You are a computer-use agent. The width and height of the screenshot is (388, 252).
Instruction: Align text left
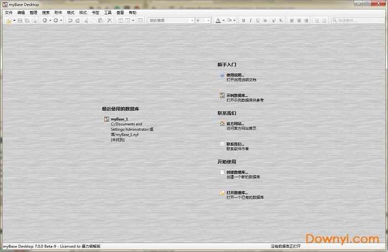tap(292, 20)
